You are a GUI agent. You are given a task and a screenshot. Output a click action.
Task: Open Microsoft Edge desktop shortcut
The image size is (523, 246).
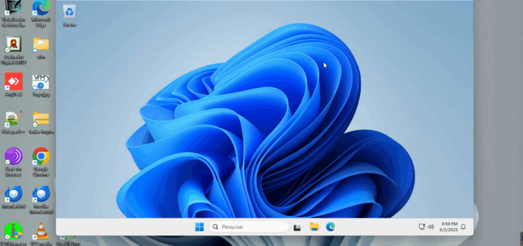coord(41,14)
